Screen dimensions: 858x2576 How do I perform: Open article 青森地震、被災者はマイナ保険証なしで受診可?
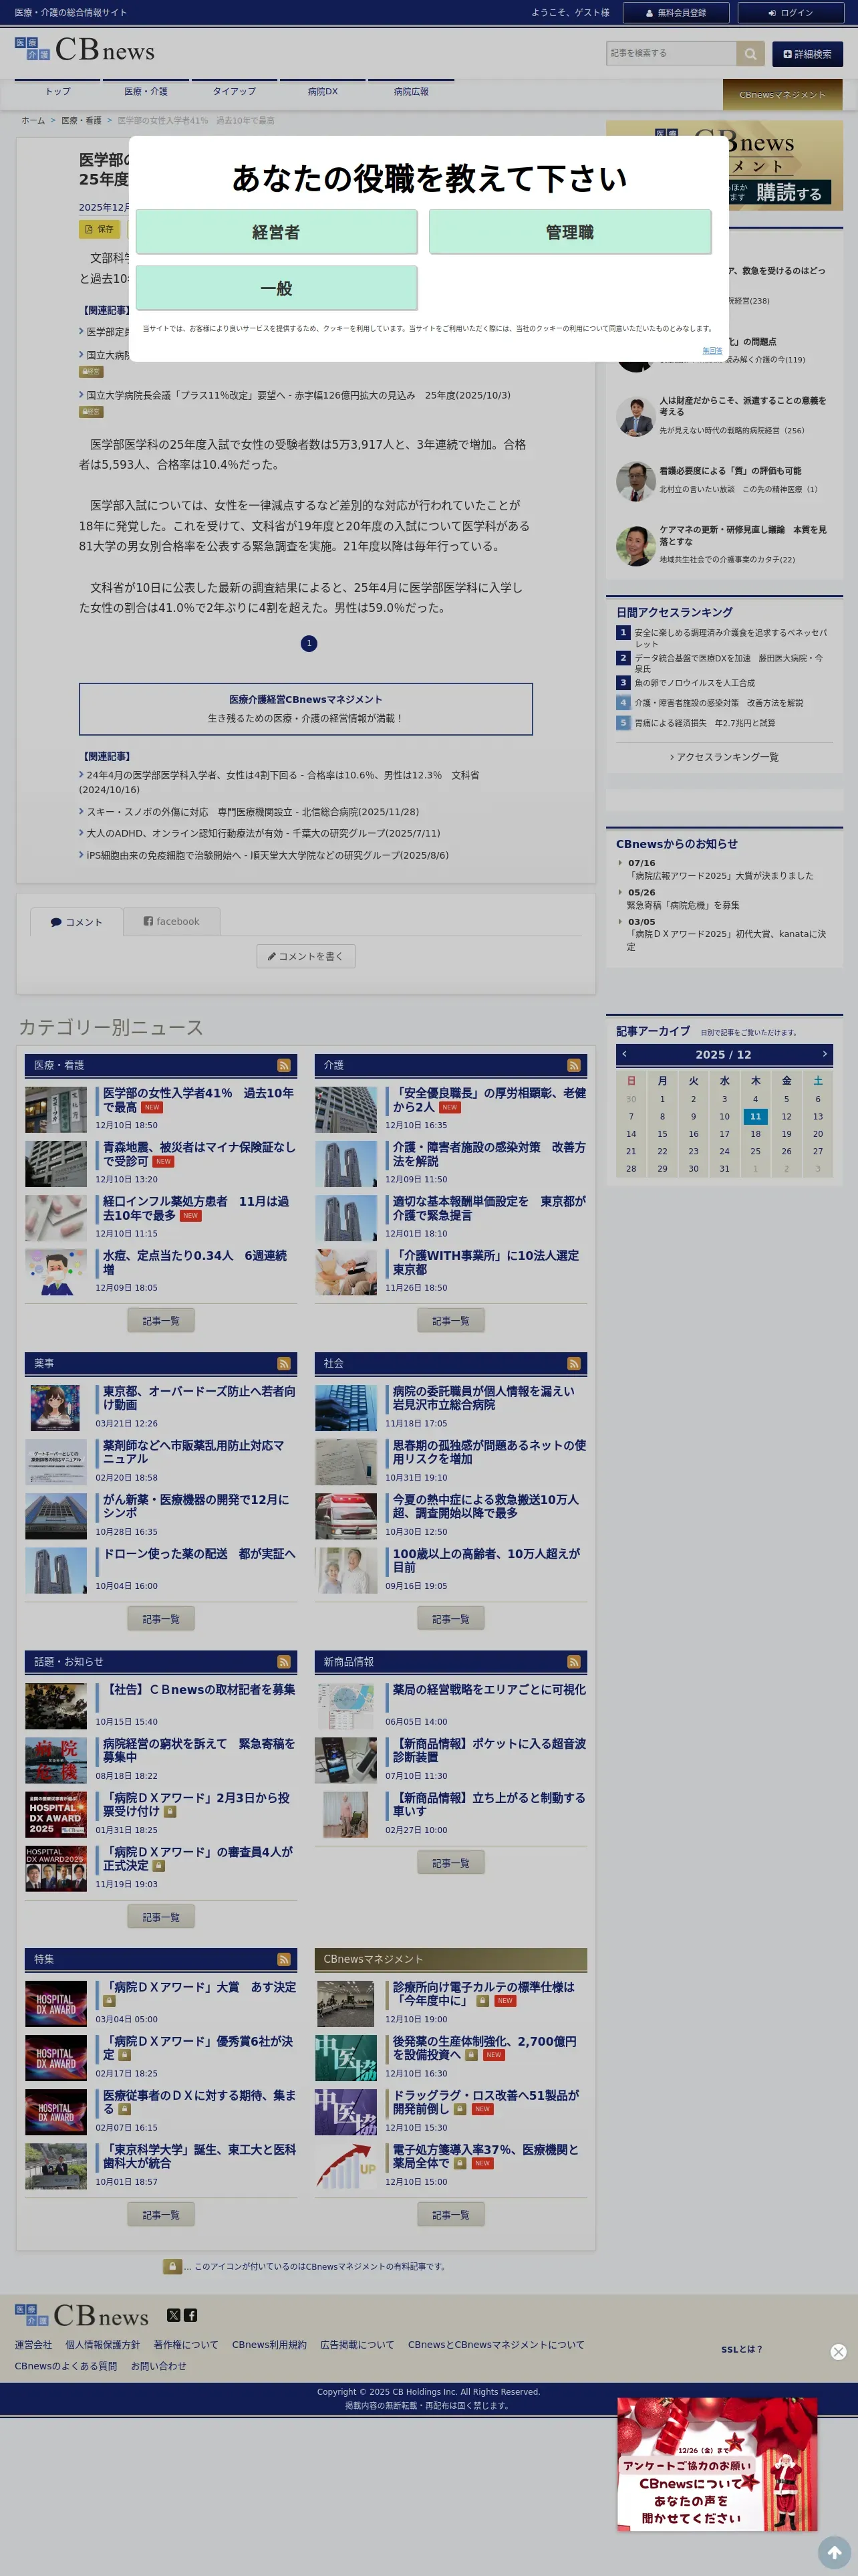click(198, 1154)
